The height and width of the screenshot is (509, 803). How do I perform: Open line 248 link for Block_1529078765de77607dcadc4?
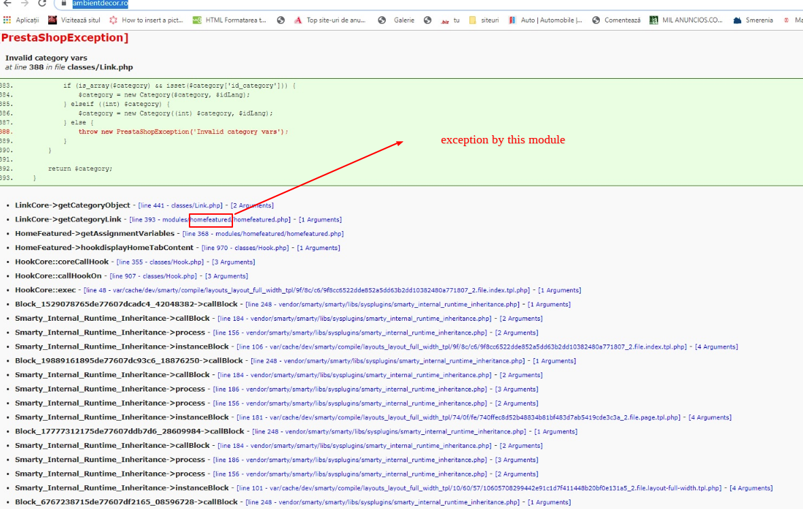[x=382, y=304]
